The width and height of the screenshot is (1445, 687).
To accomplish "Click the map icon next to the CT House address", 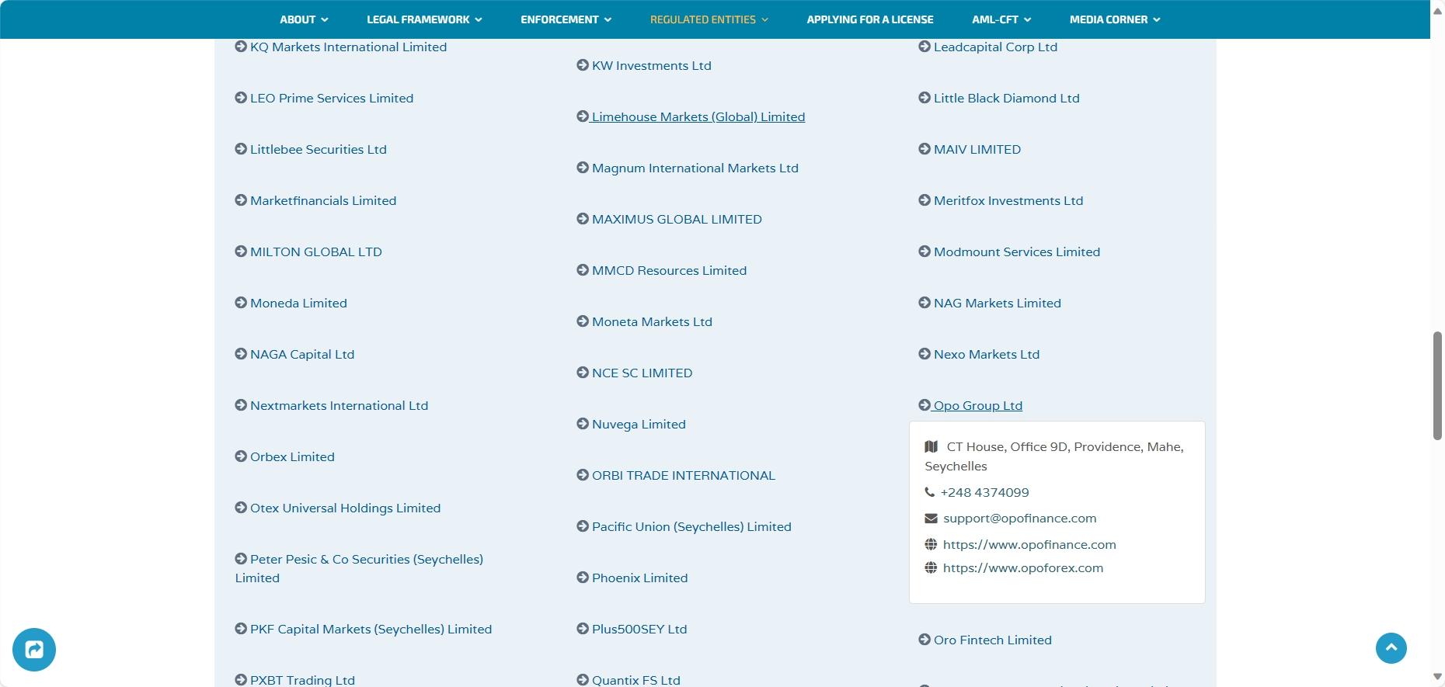I will [x=931, y=446].
